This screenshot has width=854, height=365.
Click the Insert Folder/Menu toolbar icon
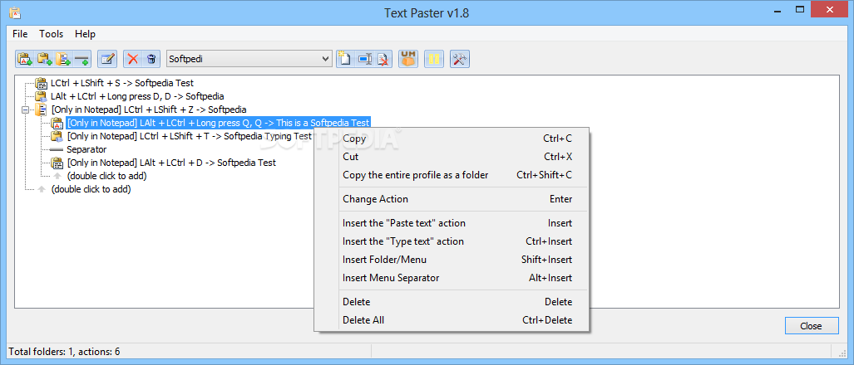pyautogui.click(x=63, y=59)
